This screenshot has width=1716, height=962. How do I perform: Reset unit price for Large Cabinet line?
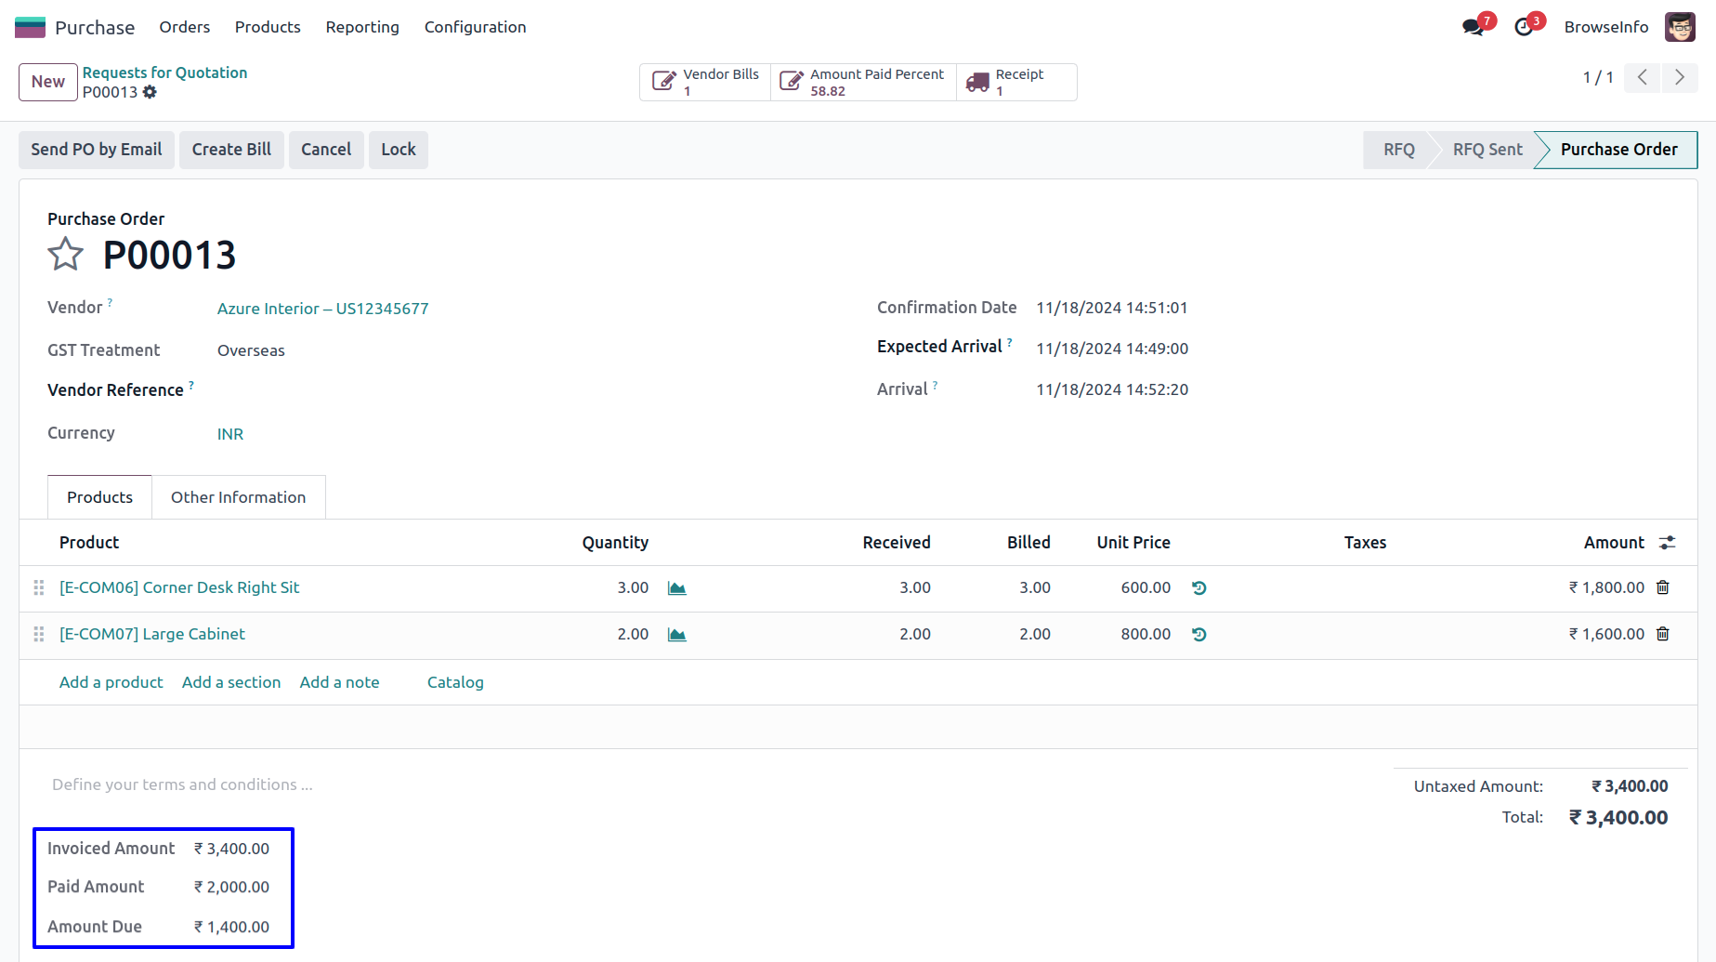(1199, 634)
